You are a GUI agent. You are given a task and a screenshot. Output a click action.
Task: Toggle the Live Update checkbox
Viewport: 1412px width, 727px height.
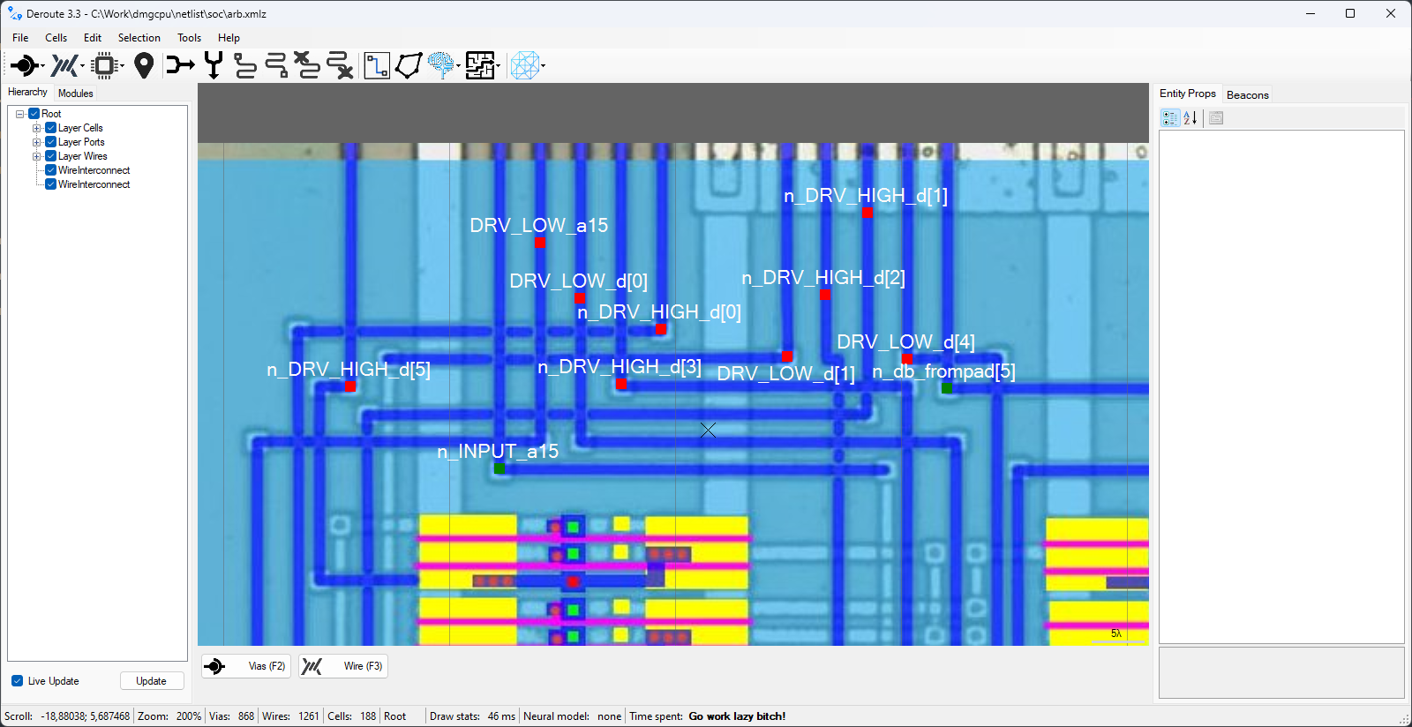point(17,681)
